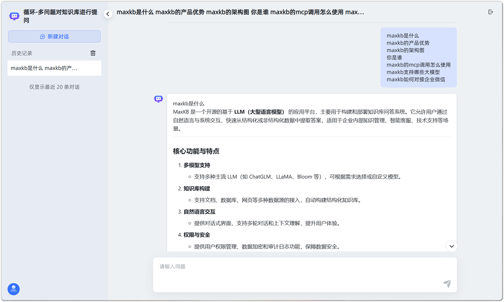Click the bot avatar beside the answer

click(x=158, y=99)
